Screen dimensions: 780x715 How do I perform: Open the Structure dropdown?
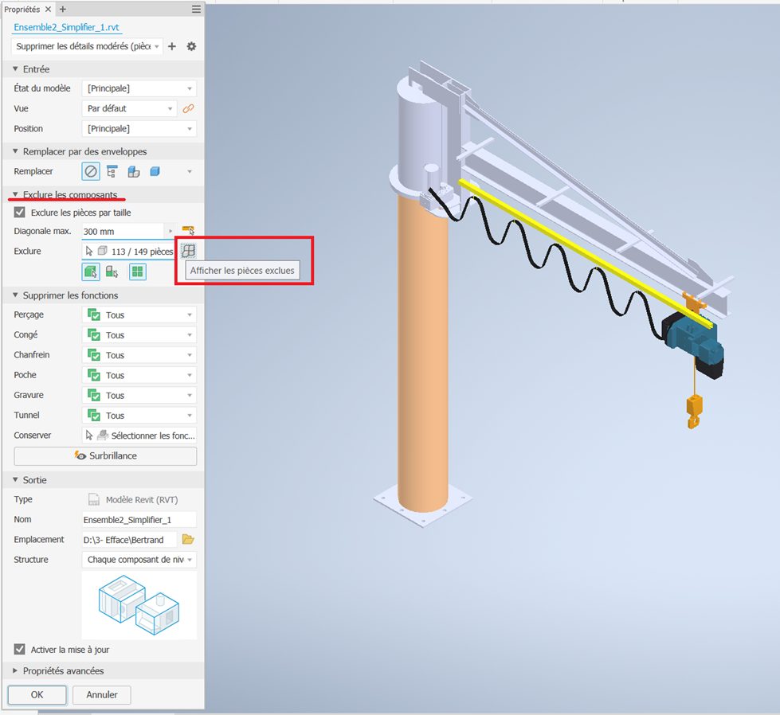139,560
